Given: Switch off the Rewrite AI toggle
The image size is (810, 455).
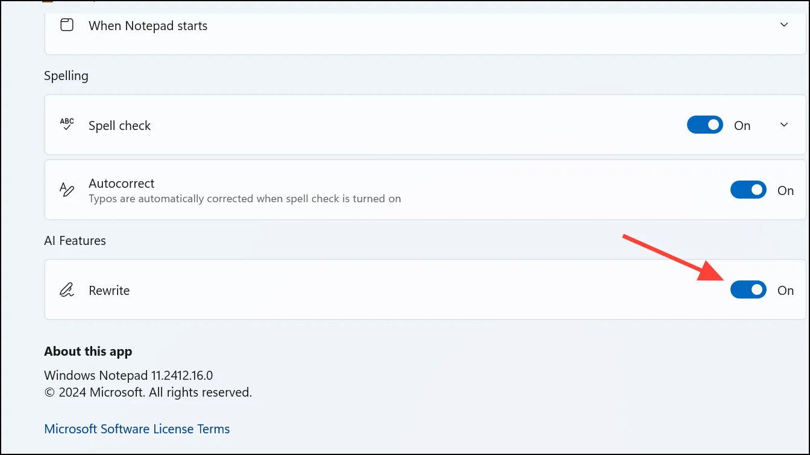Looking at the screenshot, I should (x=748, y=290).
